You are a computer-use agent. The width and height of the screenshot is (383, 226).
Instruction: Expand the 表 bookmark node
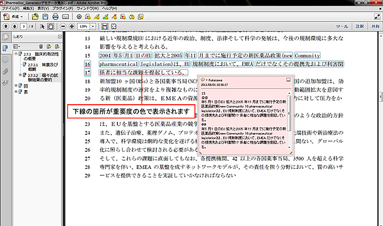(16, 92)
